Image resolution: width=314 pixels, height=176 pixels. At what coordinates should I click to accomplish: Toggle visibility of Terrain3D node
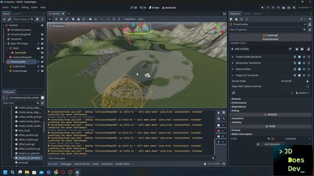click(x=42, y=39)
